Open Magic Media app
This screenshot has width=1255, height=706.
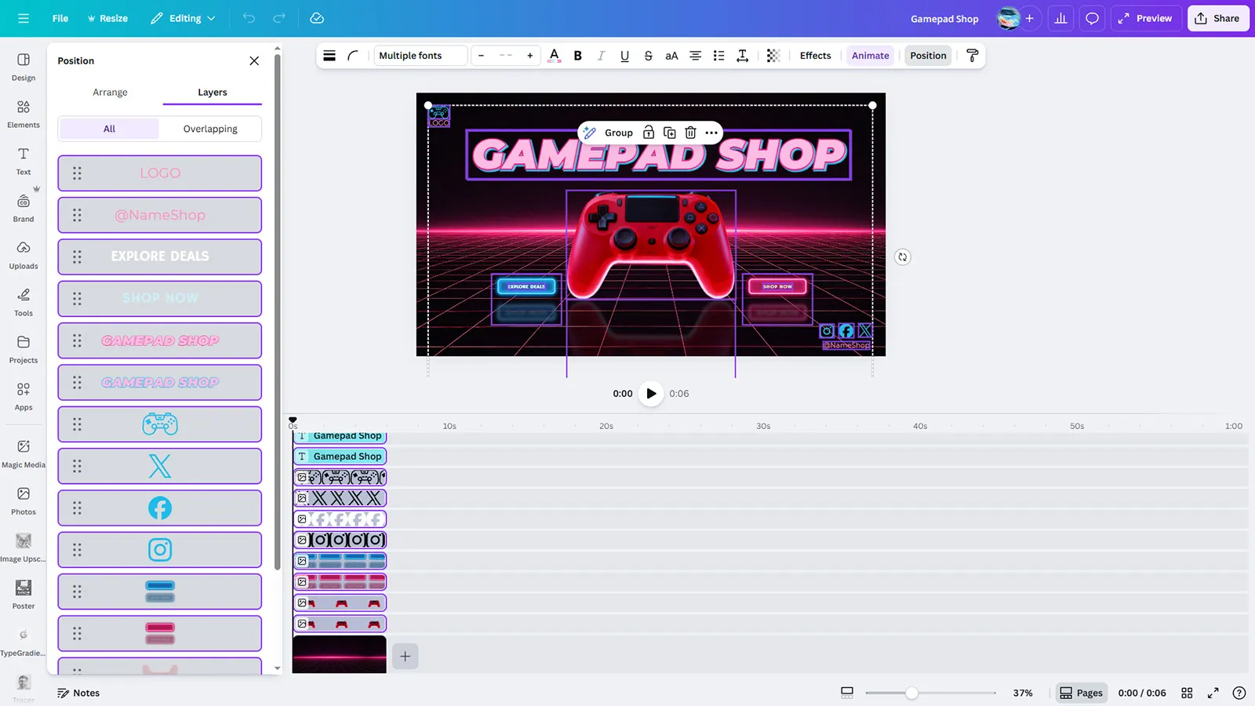(x=24, y=453)
